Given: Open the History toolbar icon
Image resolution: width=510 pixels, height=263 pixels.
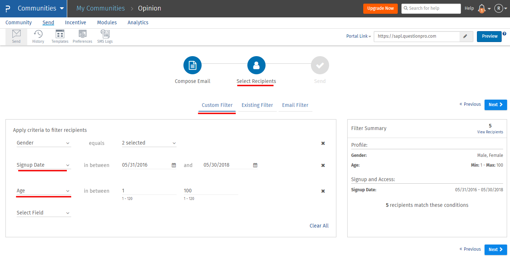Looking at the screenshot, I should click(x=38, y=37).
